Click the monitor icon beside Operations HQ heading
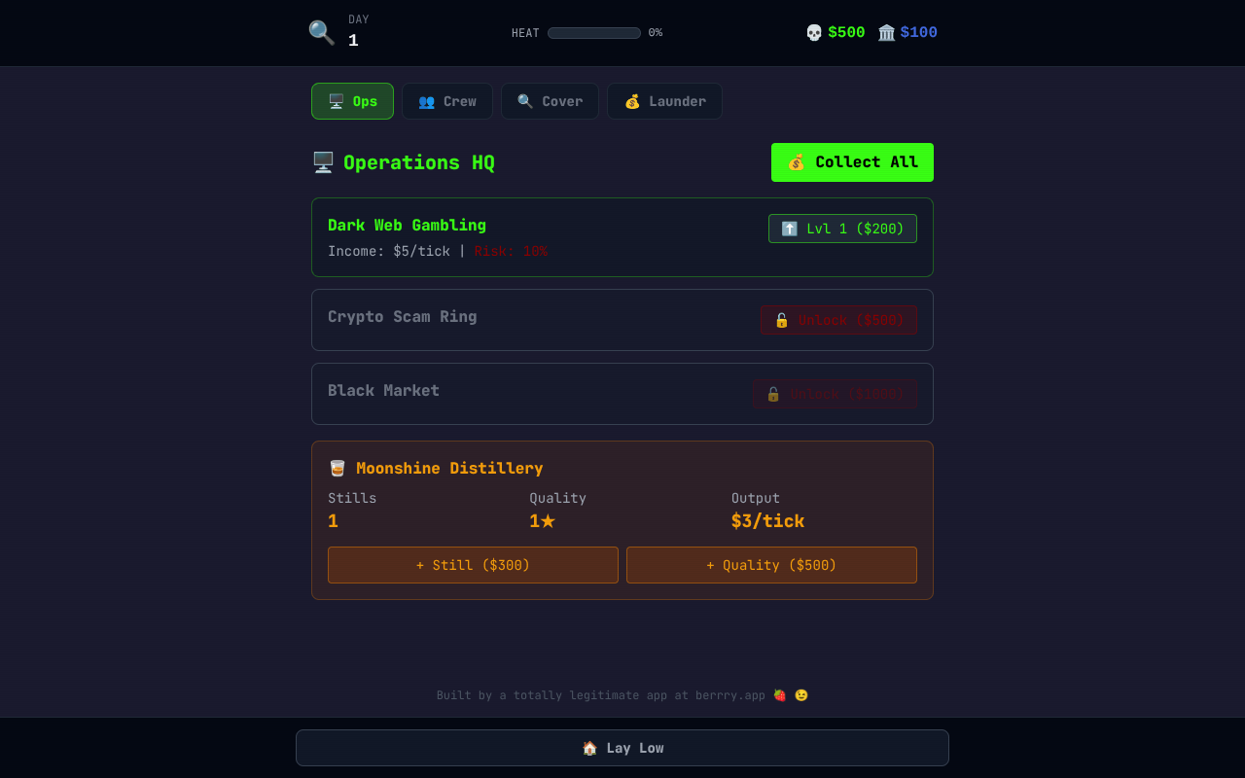The width and height of the screenshot is (1245, 778). pos(322,161)
